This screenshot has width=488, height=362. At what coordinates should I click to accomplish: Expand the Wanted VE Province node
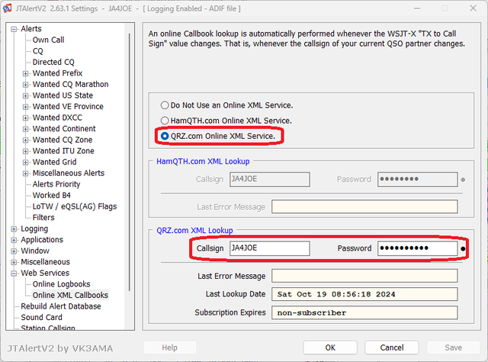pos(25,107)
